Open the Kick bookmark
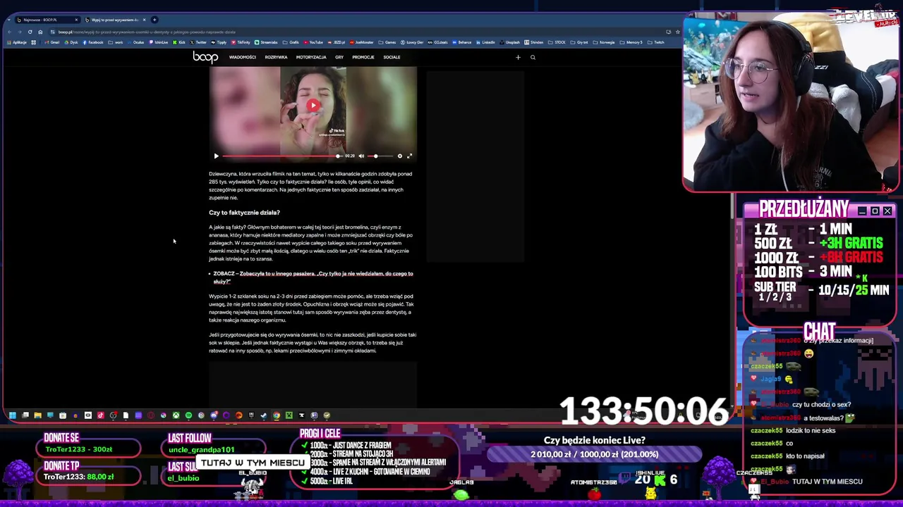Screen dimensions: 903x507 (x=178, y=42)
